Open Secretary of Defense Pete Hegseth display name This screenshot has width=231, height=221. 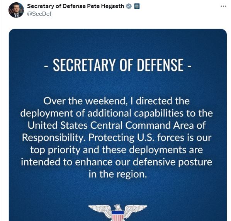pyautogui.click(x=76, y=6)
